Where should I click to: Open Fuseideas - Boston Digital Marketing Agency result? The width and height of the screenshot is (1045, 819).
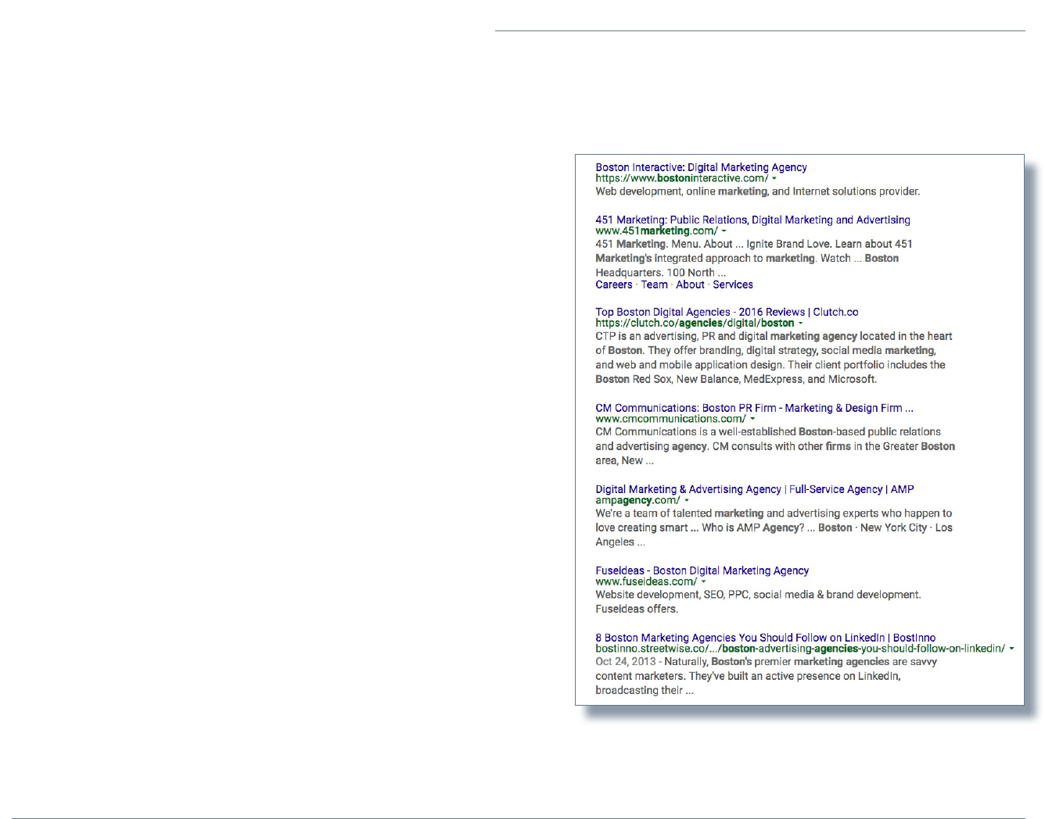click(702, 570)
